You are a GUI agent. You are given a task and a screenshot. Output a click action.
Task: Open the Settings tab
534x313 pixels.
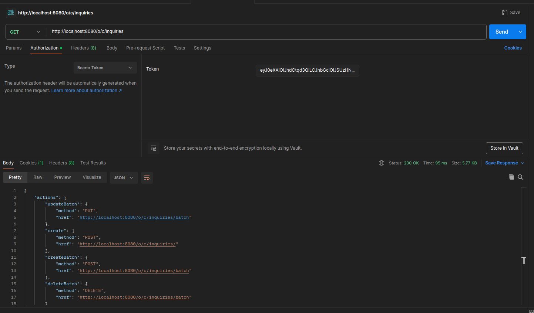(202, 48)
